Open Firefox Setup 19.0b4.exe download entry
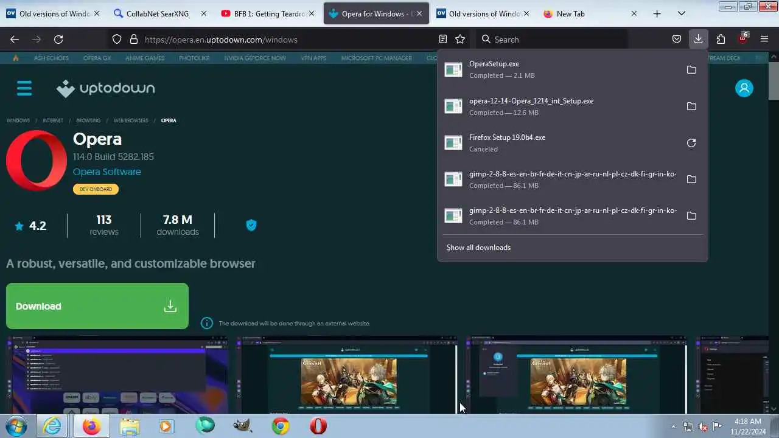This screenshot has height=438, width=779. pyautogui.click(x=560, y=143)
